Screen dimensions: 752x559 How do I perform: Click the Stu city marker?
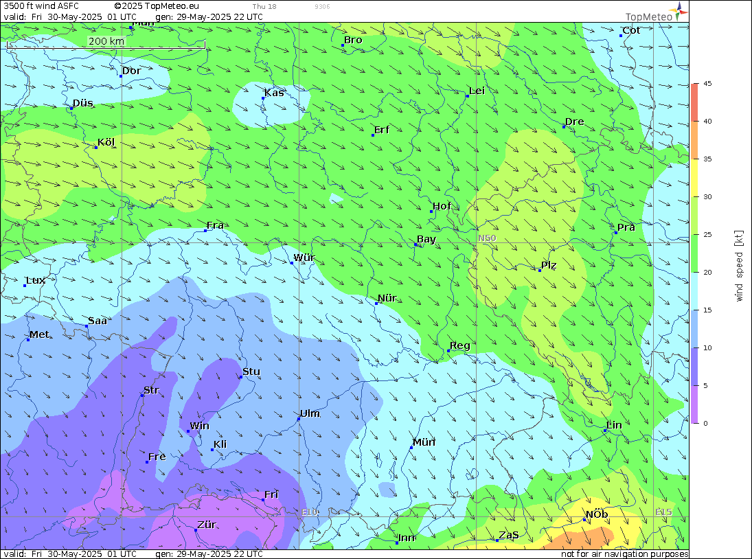coord(241,377)
